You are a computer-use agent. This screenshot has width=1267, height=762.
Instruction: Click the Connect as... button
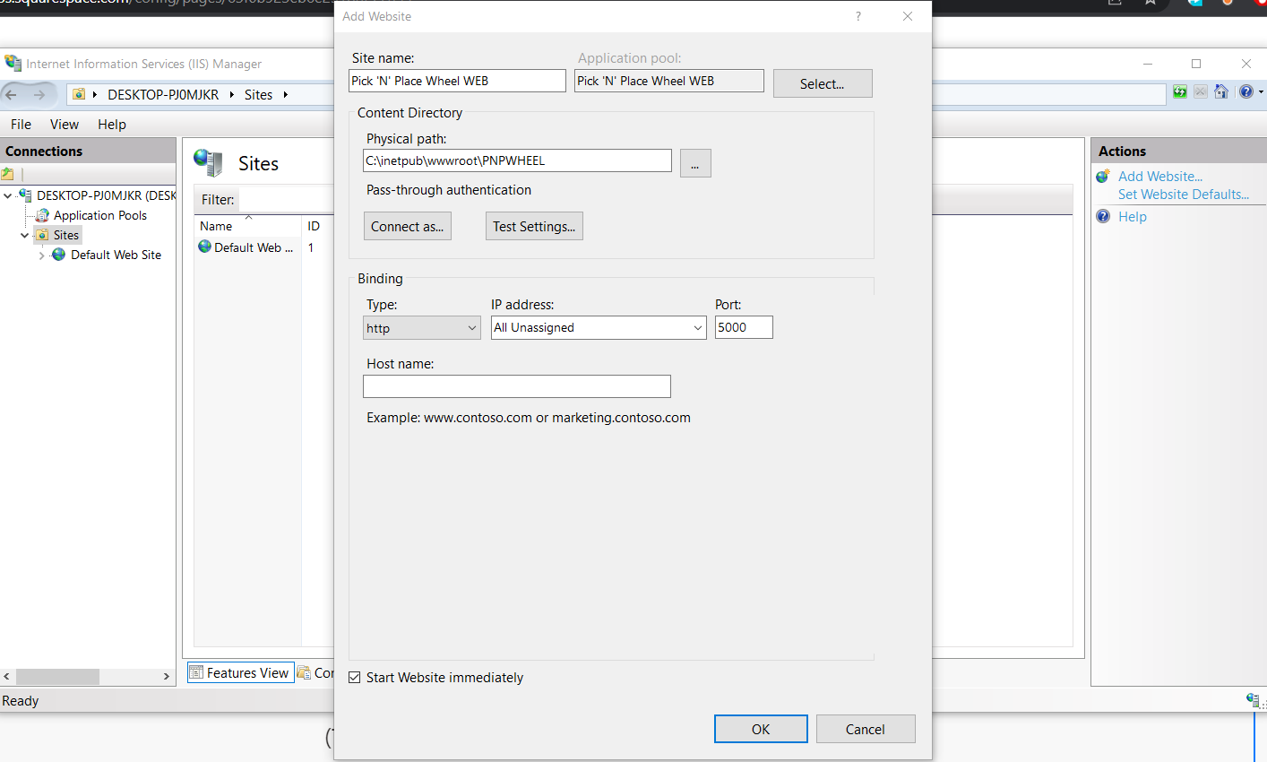click(408, 226)
